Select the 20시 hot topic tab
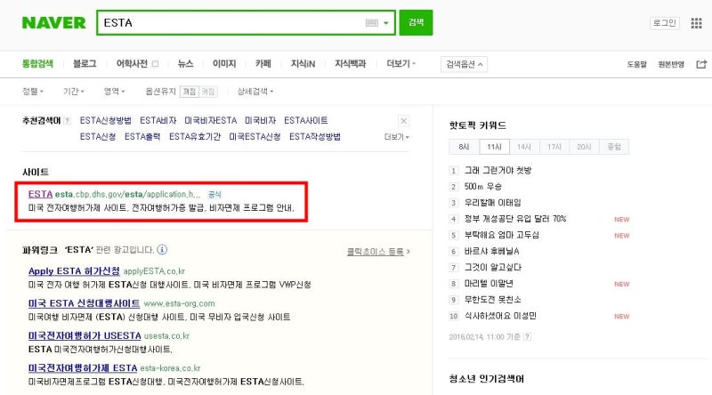Screen dimensions: 712x395 click(x=584, y=147)
